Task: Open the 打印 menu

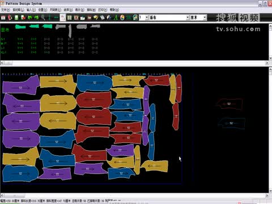Action: tap(103, 10)
